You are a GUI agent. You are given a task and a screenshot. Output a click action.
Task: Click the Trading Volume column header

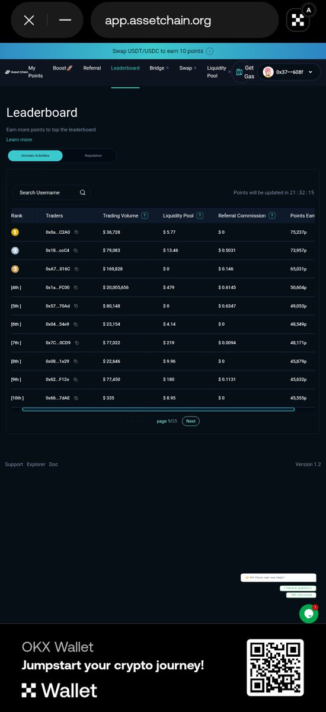click(120, 215)
